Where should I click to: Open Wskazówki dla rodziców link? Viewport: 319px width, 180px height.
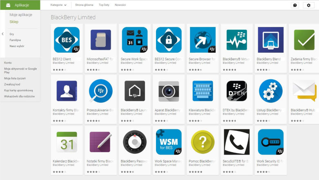pos(20,96)
